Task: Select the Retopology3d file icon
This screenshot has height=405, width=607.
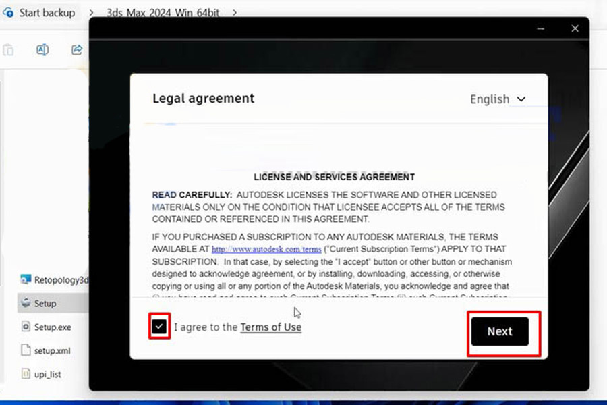Action: [26, 279]
